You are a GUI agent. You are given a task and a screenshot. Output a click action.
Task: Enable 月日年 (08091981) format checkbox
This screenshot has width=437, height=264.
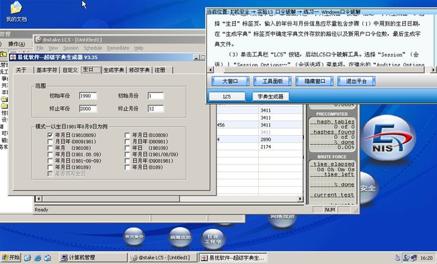coord(50,142)
